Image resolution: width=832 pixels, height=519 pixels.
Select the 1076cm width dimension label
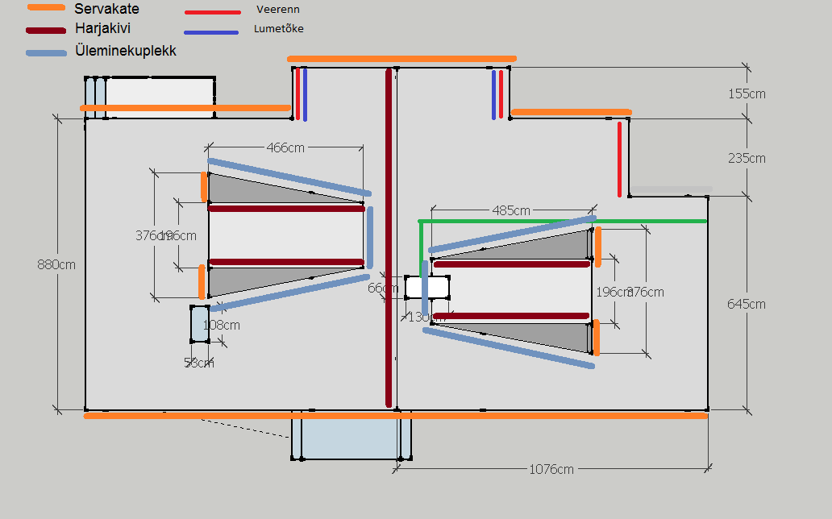551,469
